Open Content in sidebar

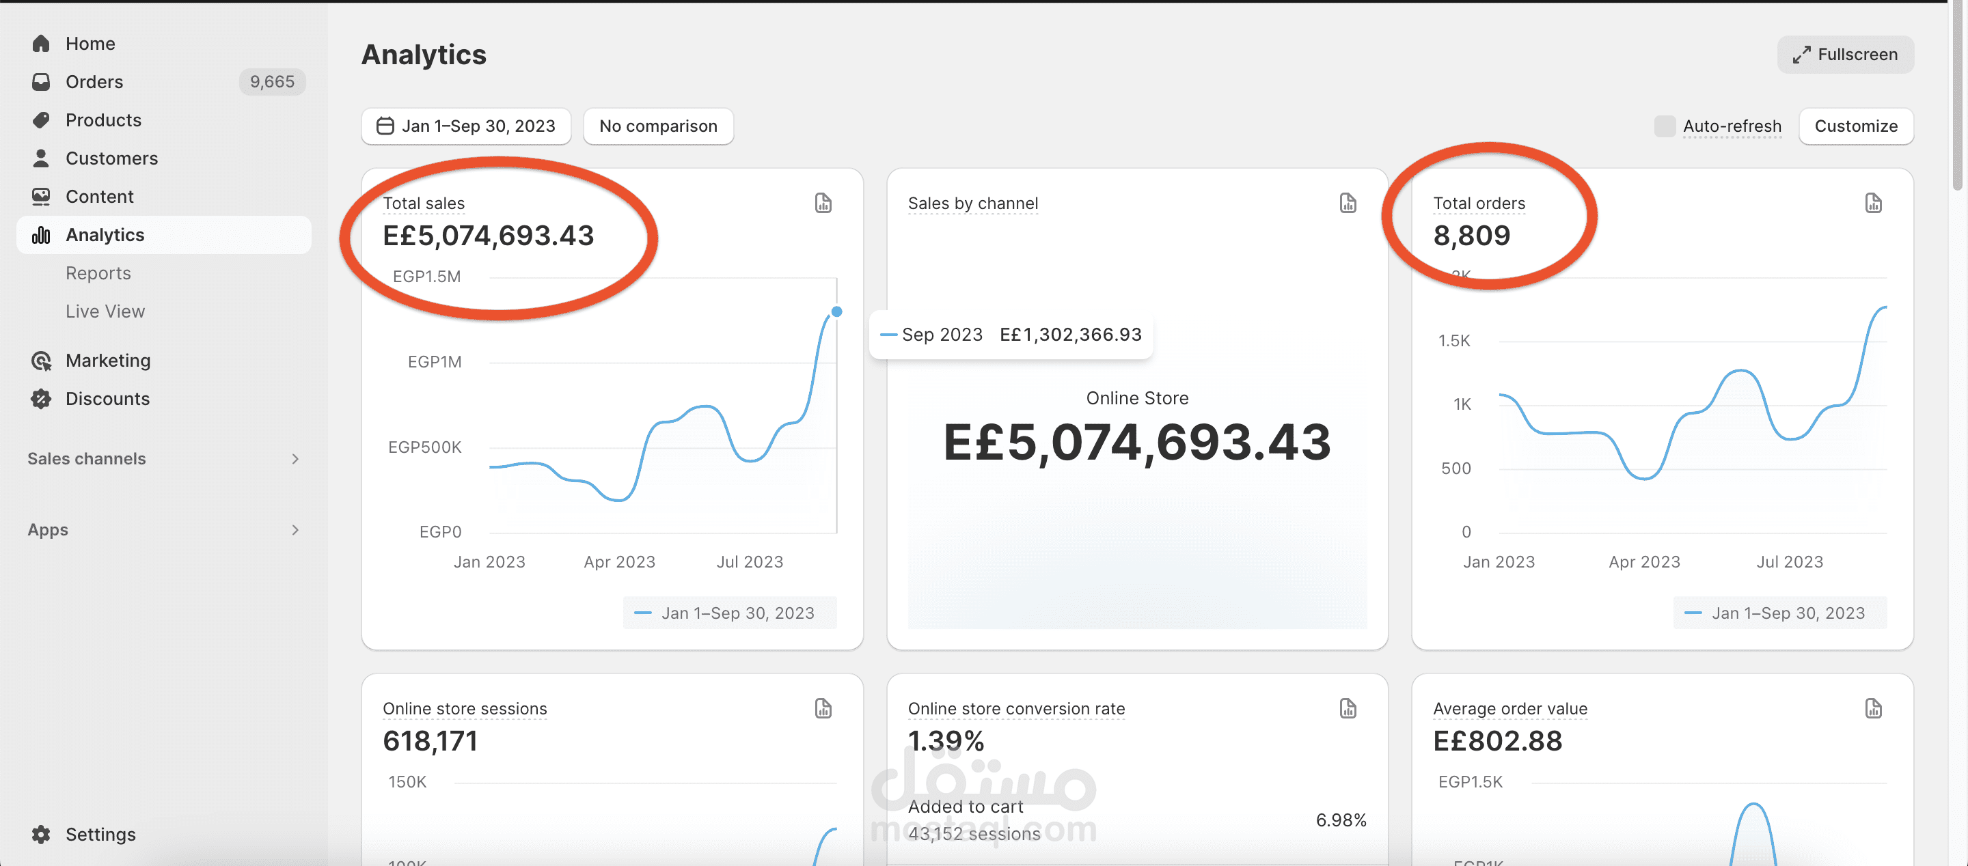163,196
